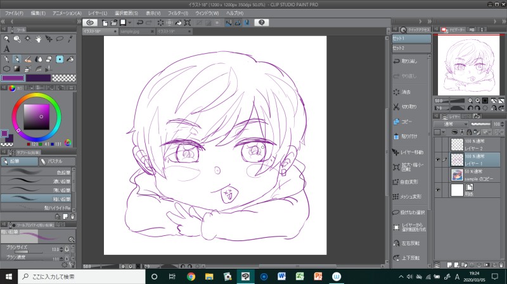Viewport: 507px width, 284px height.
Task: Select the Fill bucket tool
Action: tap(70, 59)
